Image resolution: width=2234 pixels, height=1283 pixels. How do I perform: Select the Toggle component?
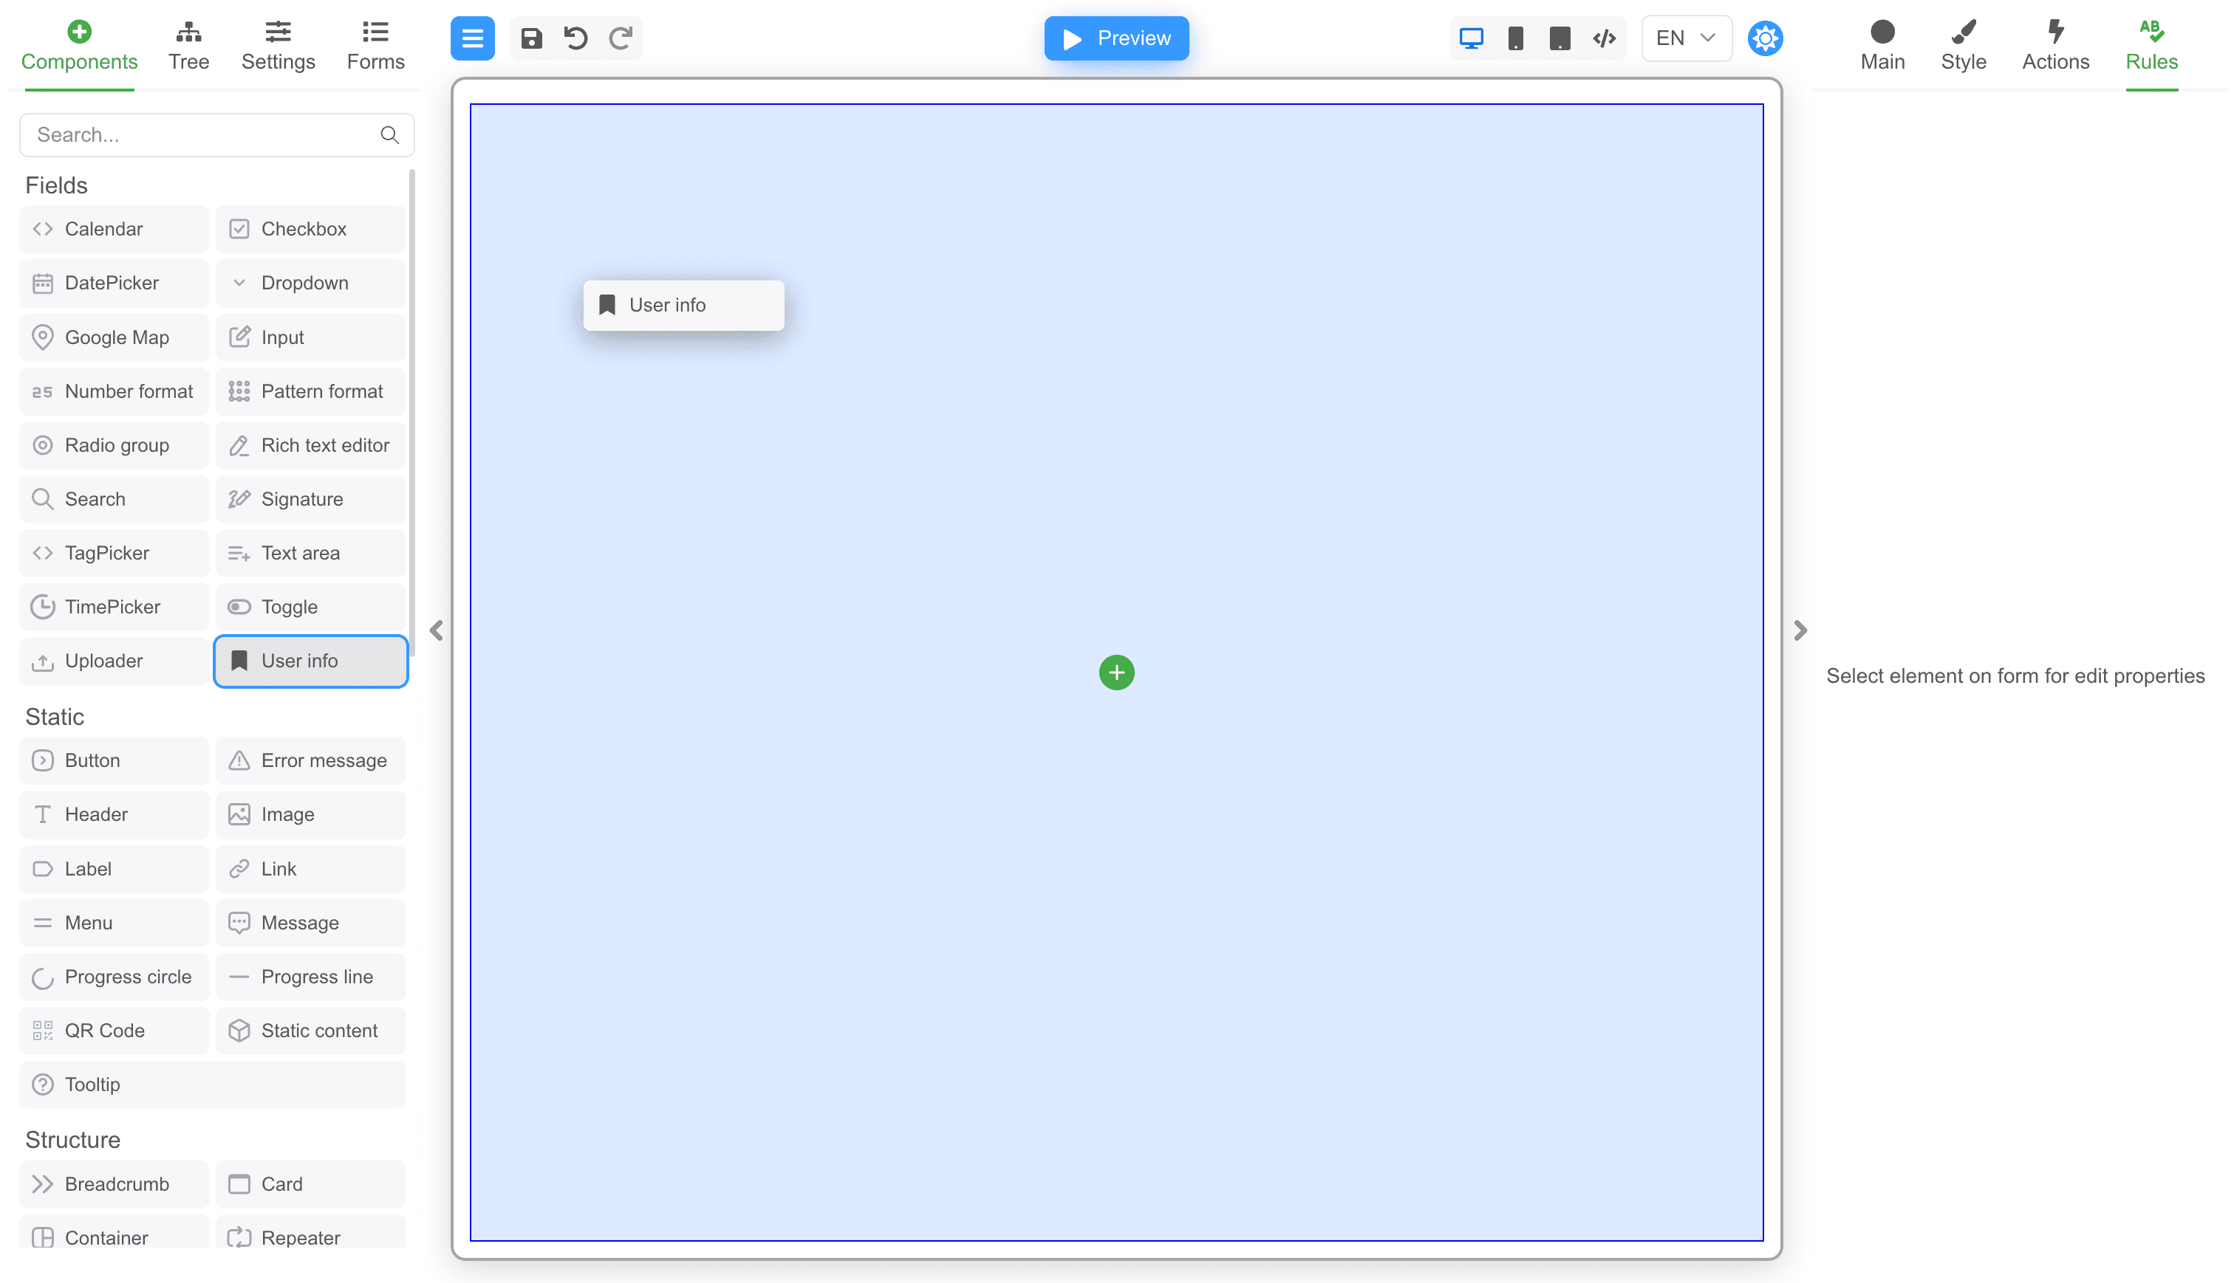point(310,607)
